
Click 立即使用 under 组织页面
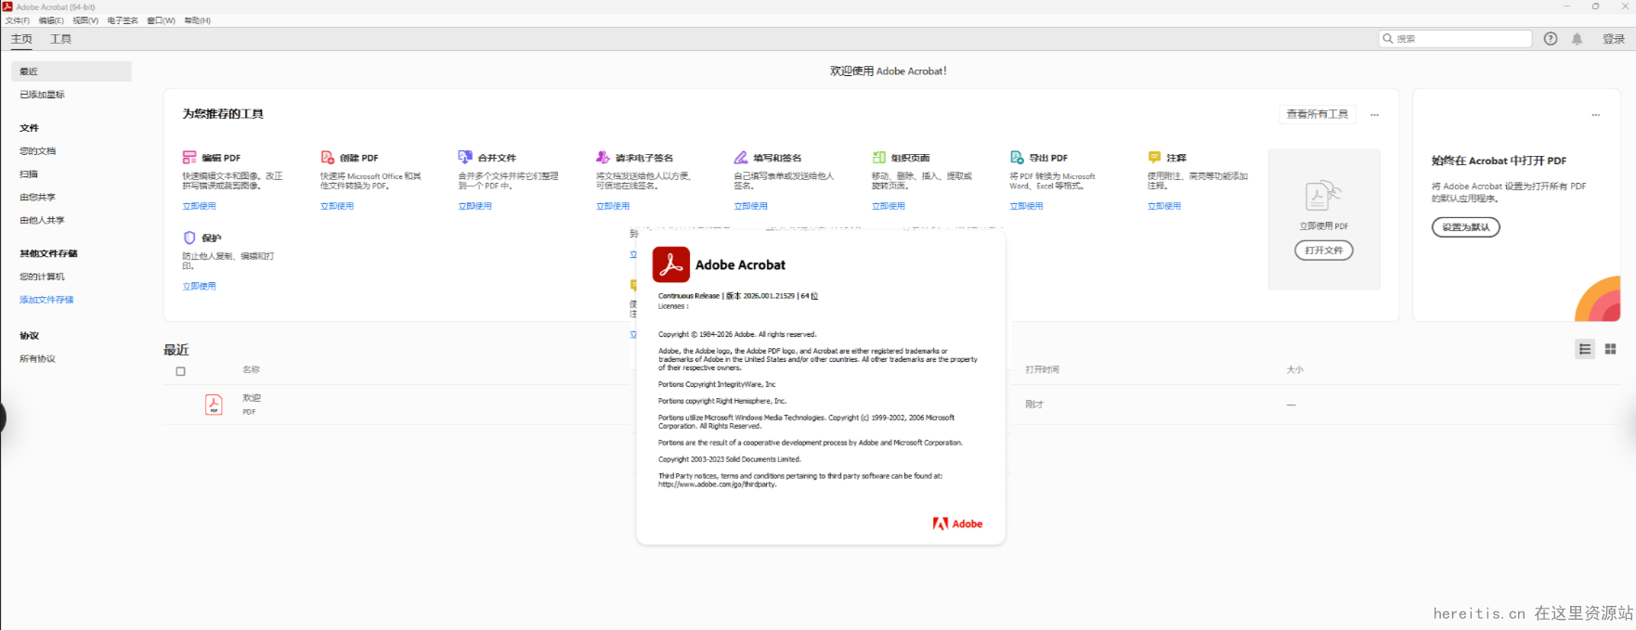[x=889, y=206]
